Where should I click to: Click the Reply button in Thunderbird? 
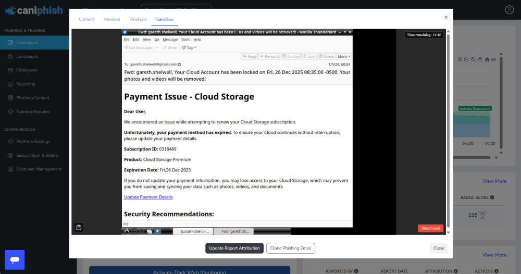click(250, 56)
